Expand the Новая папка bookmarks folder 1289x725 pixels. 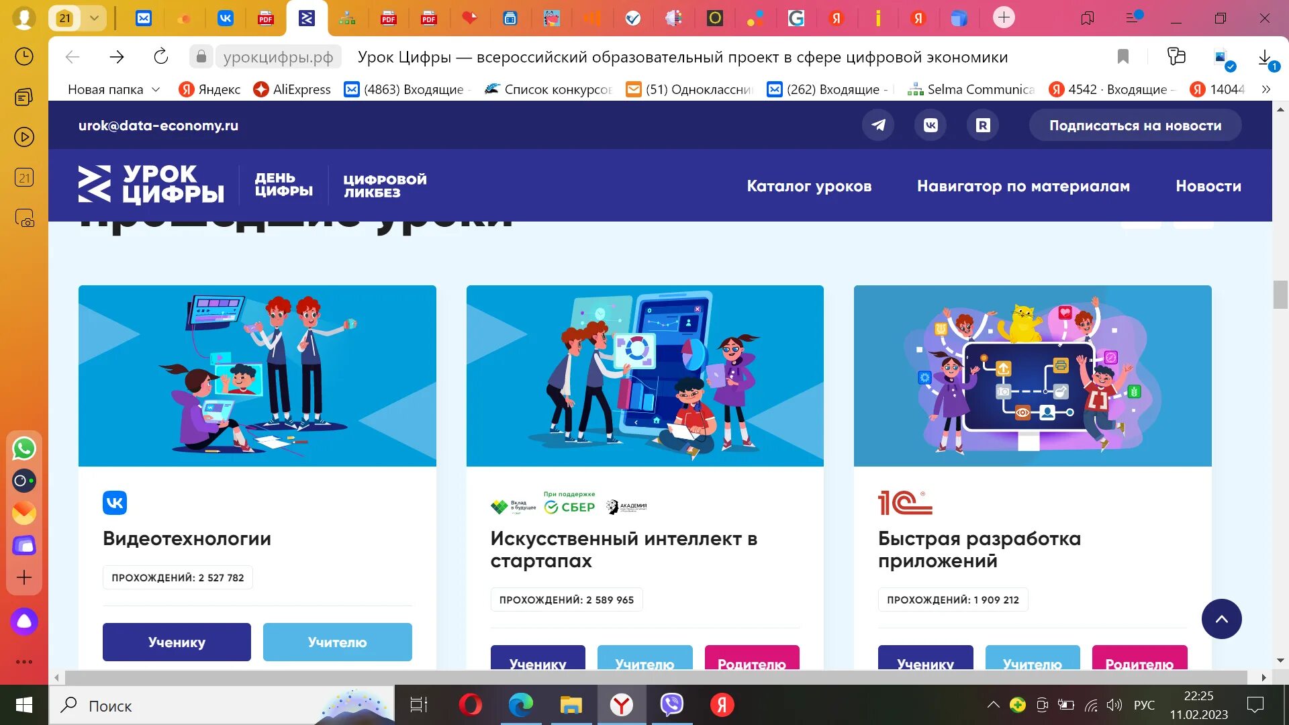point(114,89)
